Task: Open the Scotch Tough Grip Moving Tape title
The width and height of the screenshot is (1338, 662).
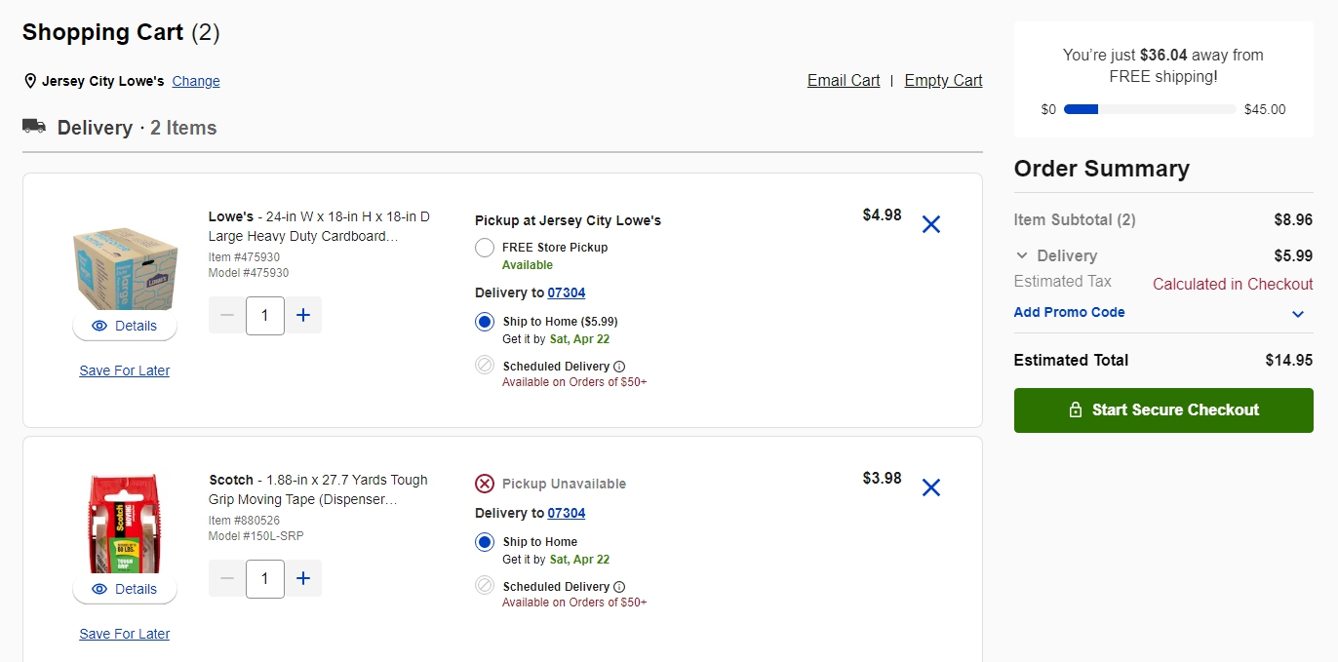Action: pyautogui.click(x=319, y=489)
